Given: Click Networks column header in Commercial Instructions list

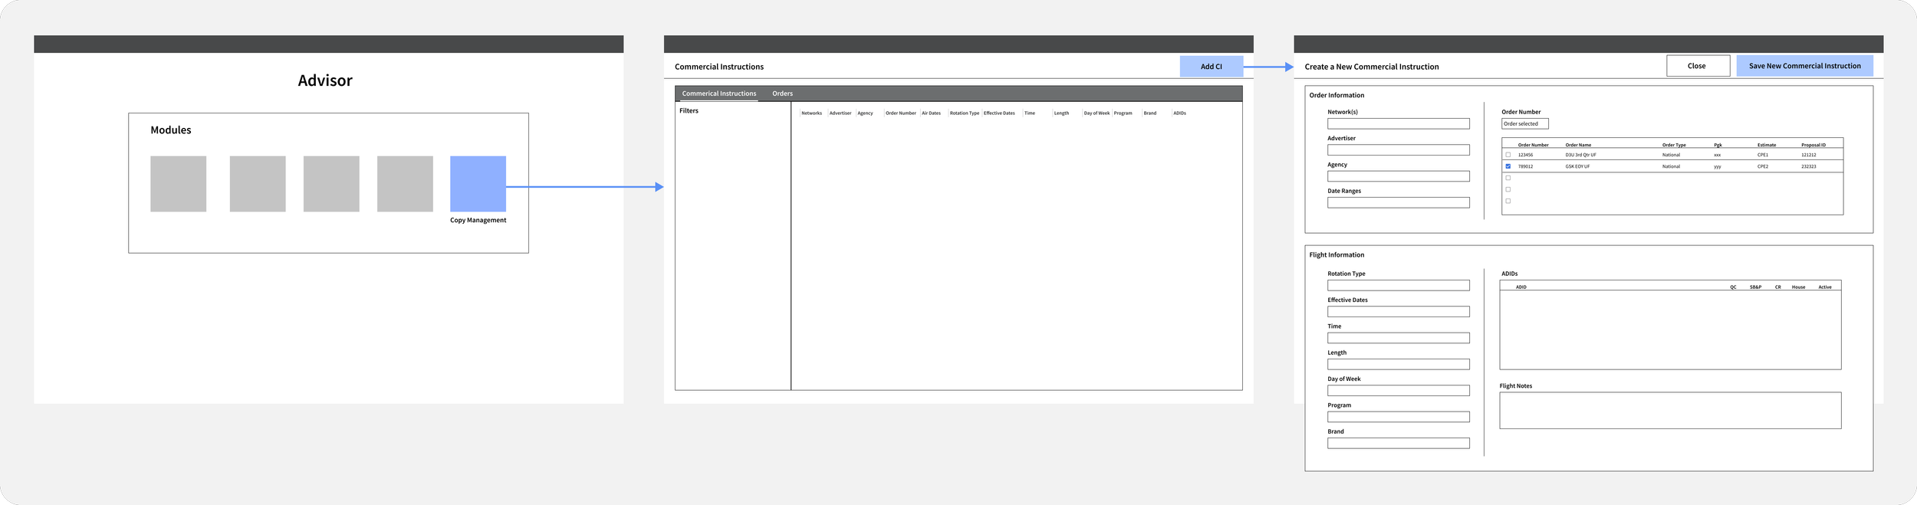Looking at the screenshot, I should [x=811, y=113].
